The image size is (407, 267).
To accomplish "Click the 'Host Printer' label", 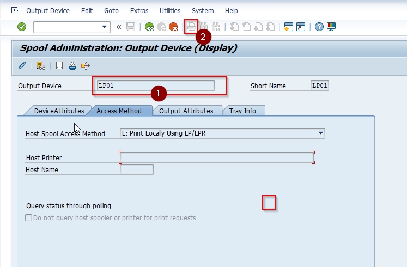I will (x=44, y=158).
